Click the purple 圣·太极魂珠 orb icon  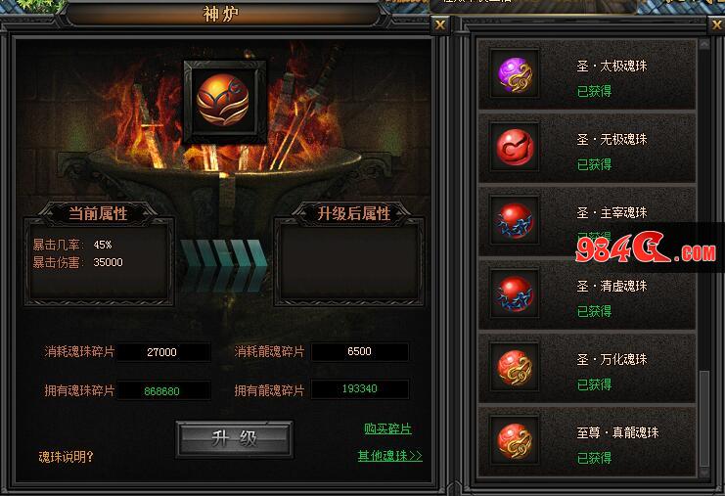pyautogui.click(x=515, y=74)
